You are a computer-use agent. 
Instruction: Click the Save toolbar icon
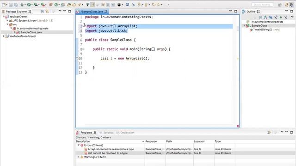[11, 5]
